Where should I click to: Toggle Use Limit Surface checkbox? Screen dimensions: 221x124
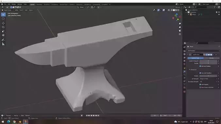(200, 73)
